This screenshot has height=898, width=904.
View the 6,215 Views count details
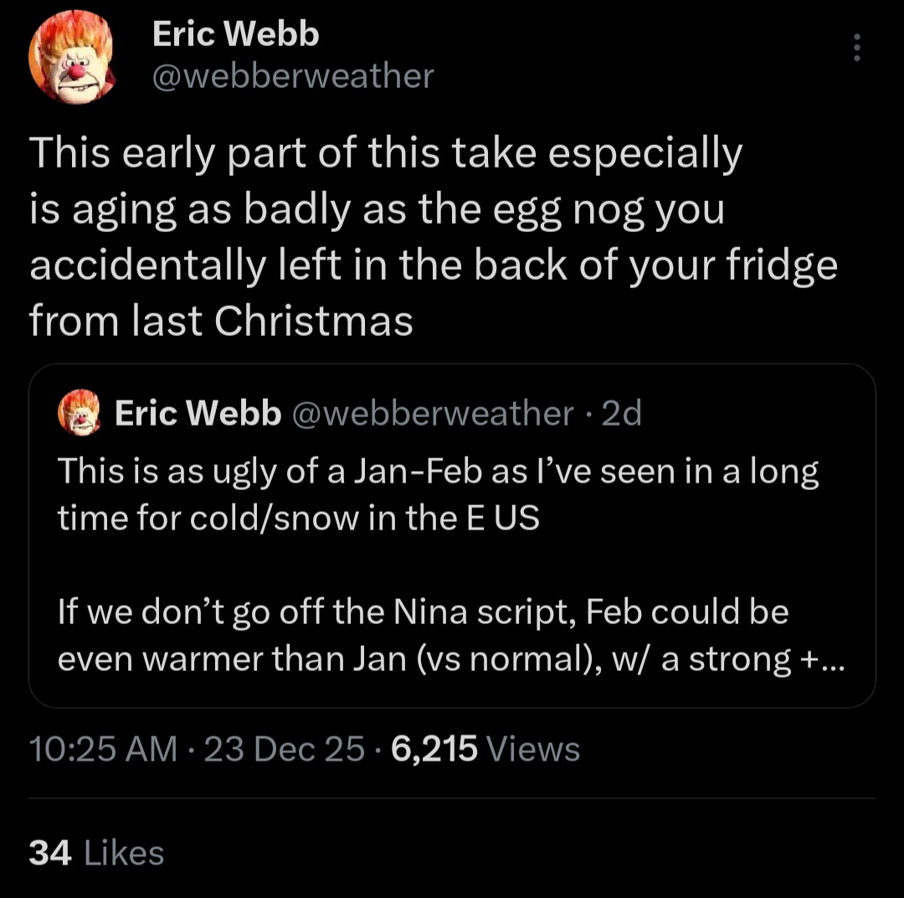(434, 749)
